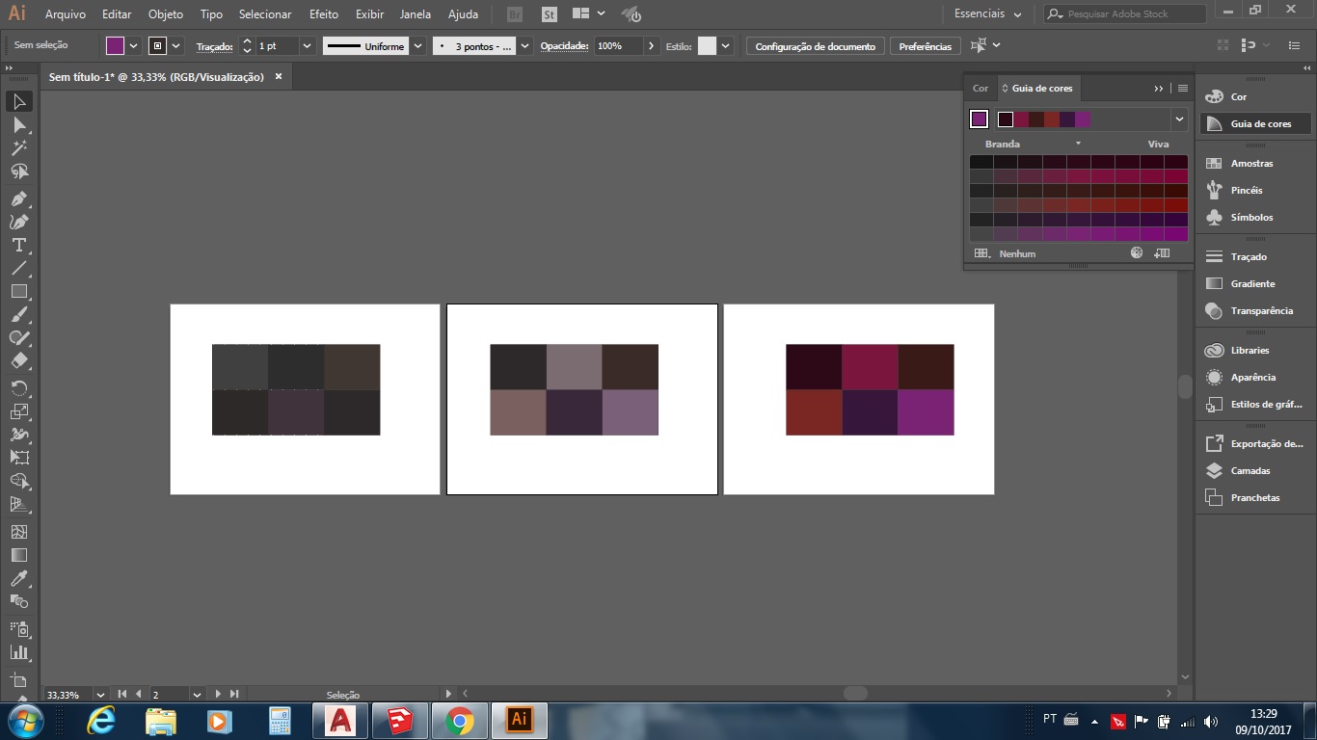Image resolution: width=1317 pixels, height=740 pixels.
Task: Open the Janela menu
Action: [416, 14]
